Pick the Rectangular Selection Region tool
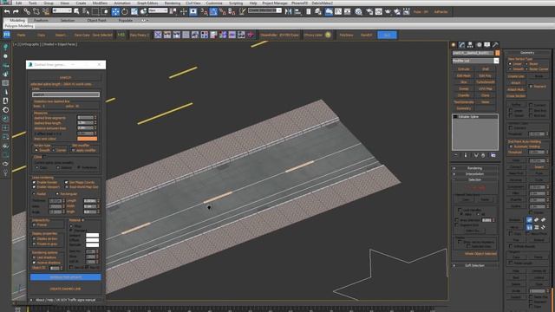 coord(95,11)
